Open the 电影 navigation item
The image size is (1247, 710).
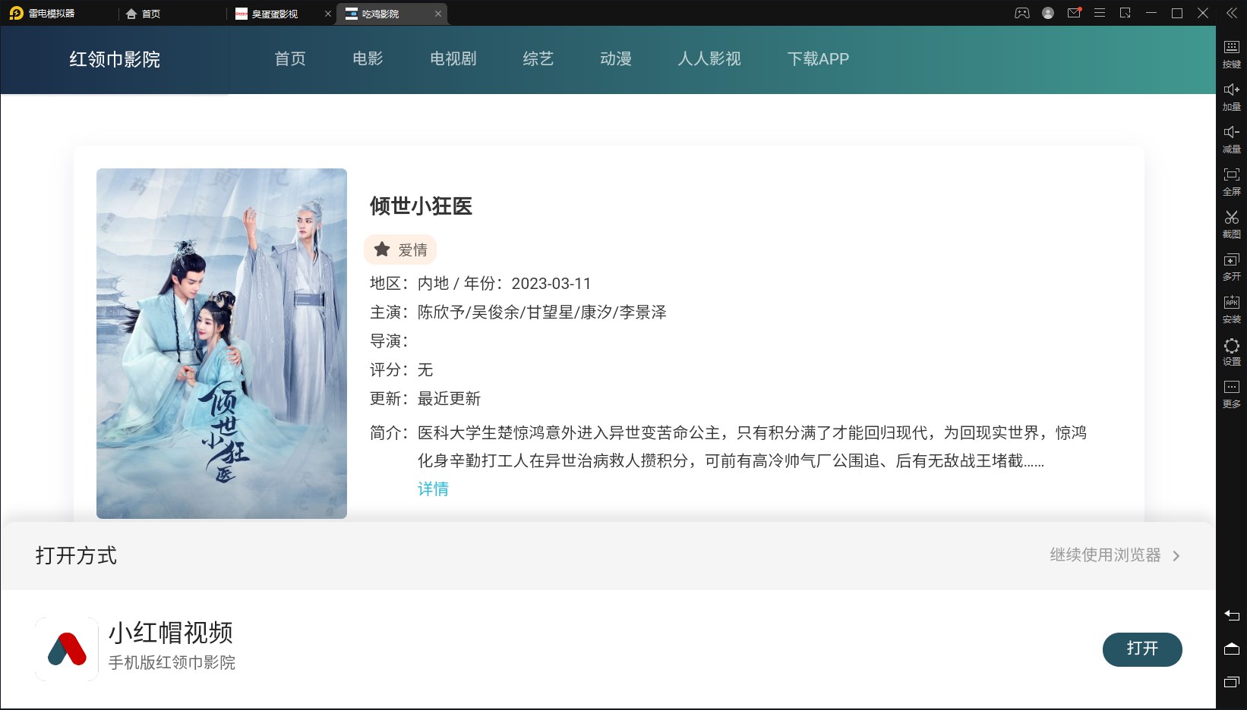click(x=368, y=59)
